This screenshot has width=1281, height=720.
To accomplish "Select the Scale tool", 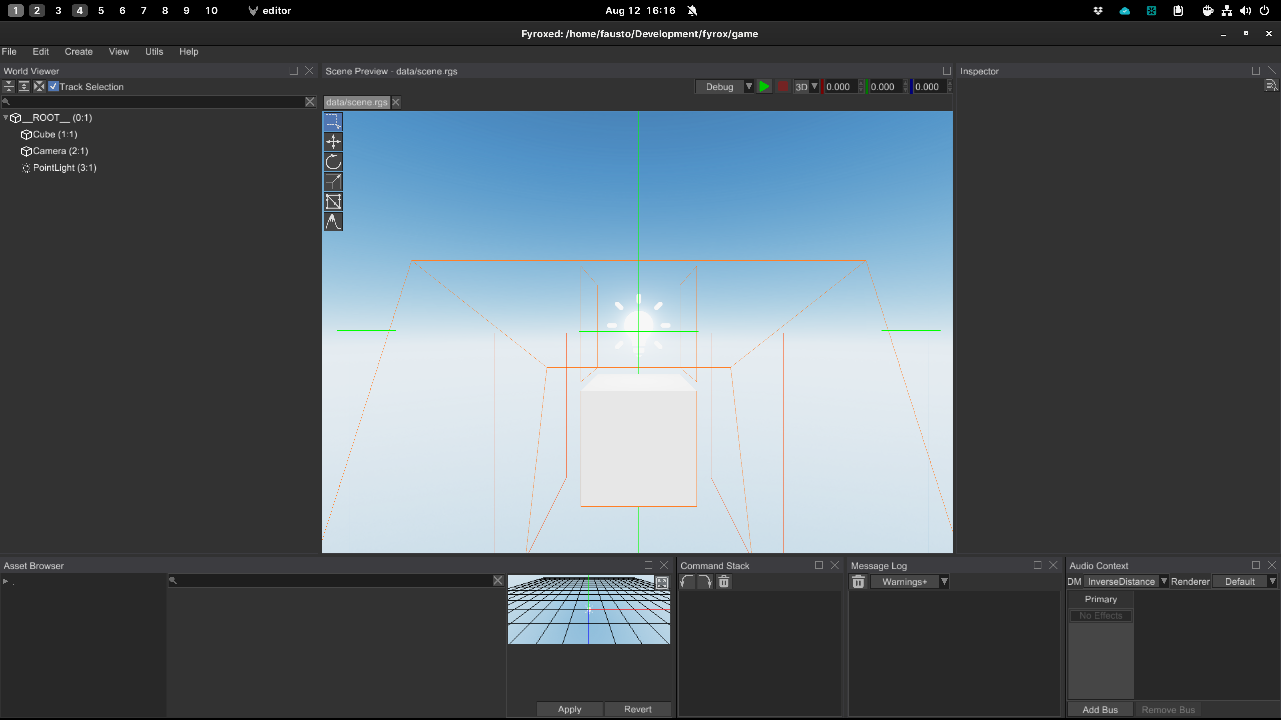I will point(333,181).
